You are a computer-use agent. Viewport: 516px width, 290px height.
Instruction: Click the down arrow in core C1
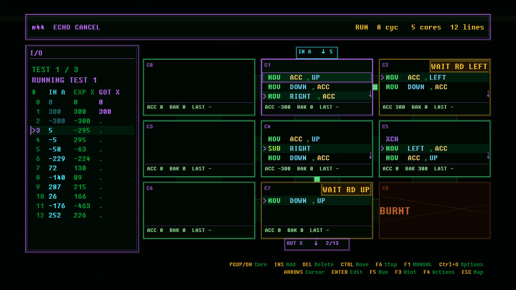(370, 94)
